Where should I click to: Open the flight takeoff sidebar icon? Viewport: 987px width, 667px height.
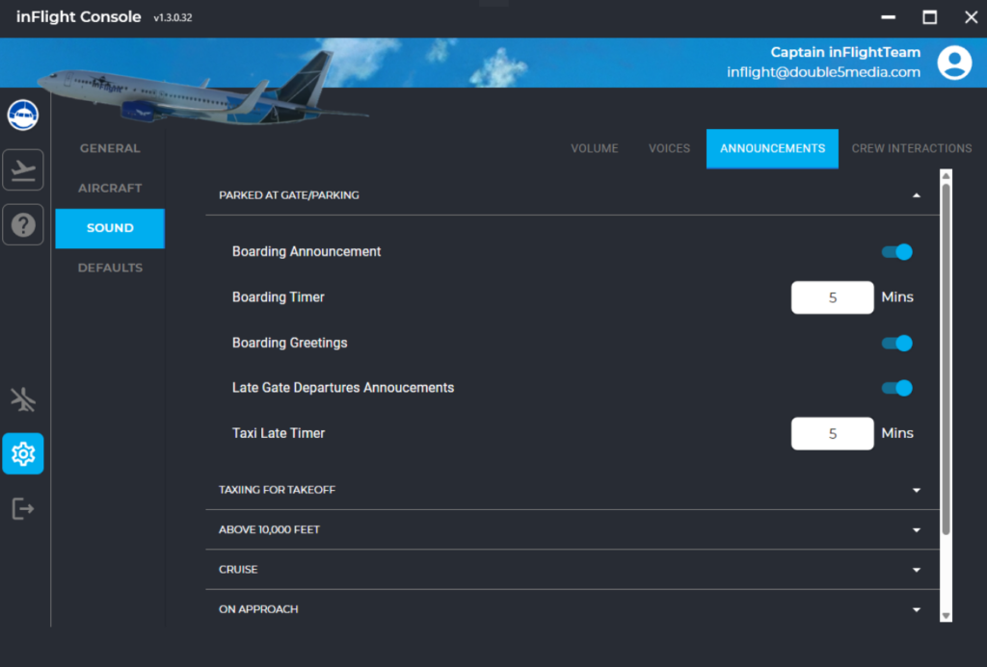point(23,169)
